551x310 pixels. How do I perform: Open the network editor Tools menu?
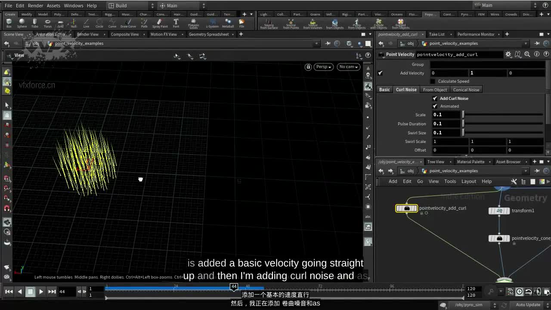click(450, 181)
